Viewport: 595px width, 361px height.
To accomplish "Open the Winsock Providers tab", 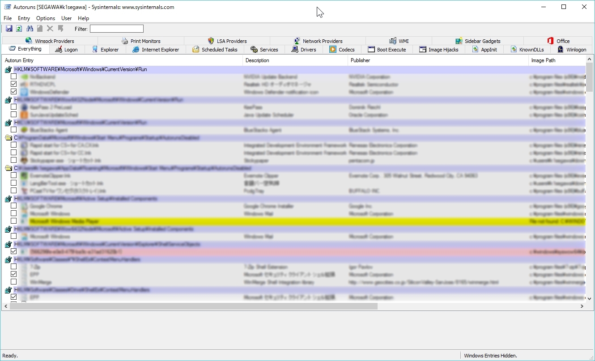I will click(x=50, y=41).
